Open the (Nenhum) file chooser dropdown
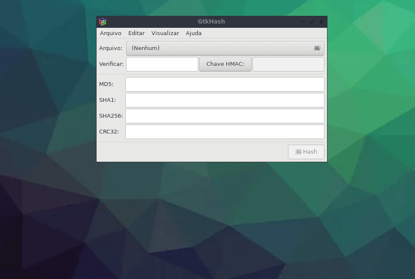This screenshot has width=415, height=279. [x=225, y=48]
